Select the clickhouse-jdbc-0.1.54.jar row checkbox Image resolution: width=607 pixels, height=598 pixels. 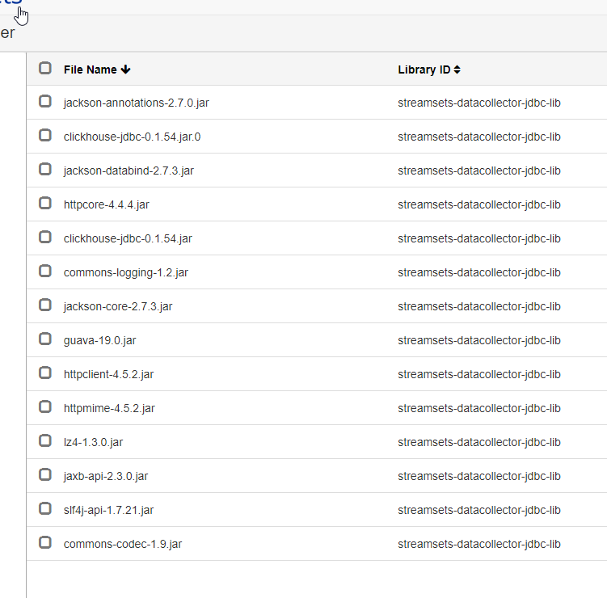[x=45, y=238]
